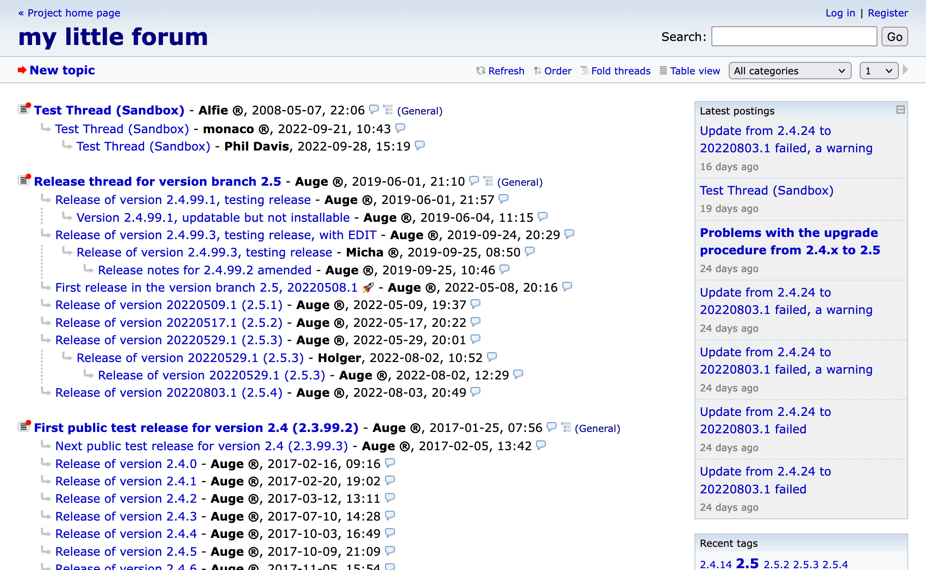Click bubble icon after Phil Davis 15:19 post

tap(420, 145)
